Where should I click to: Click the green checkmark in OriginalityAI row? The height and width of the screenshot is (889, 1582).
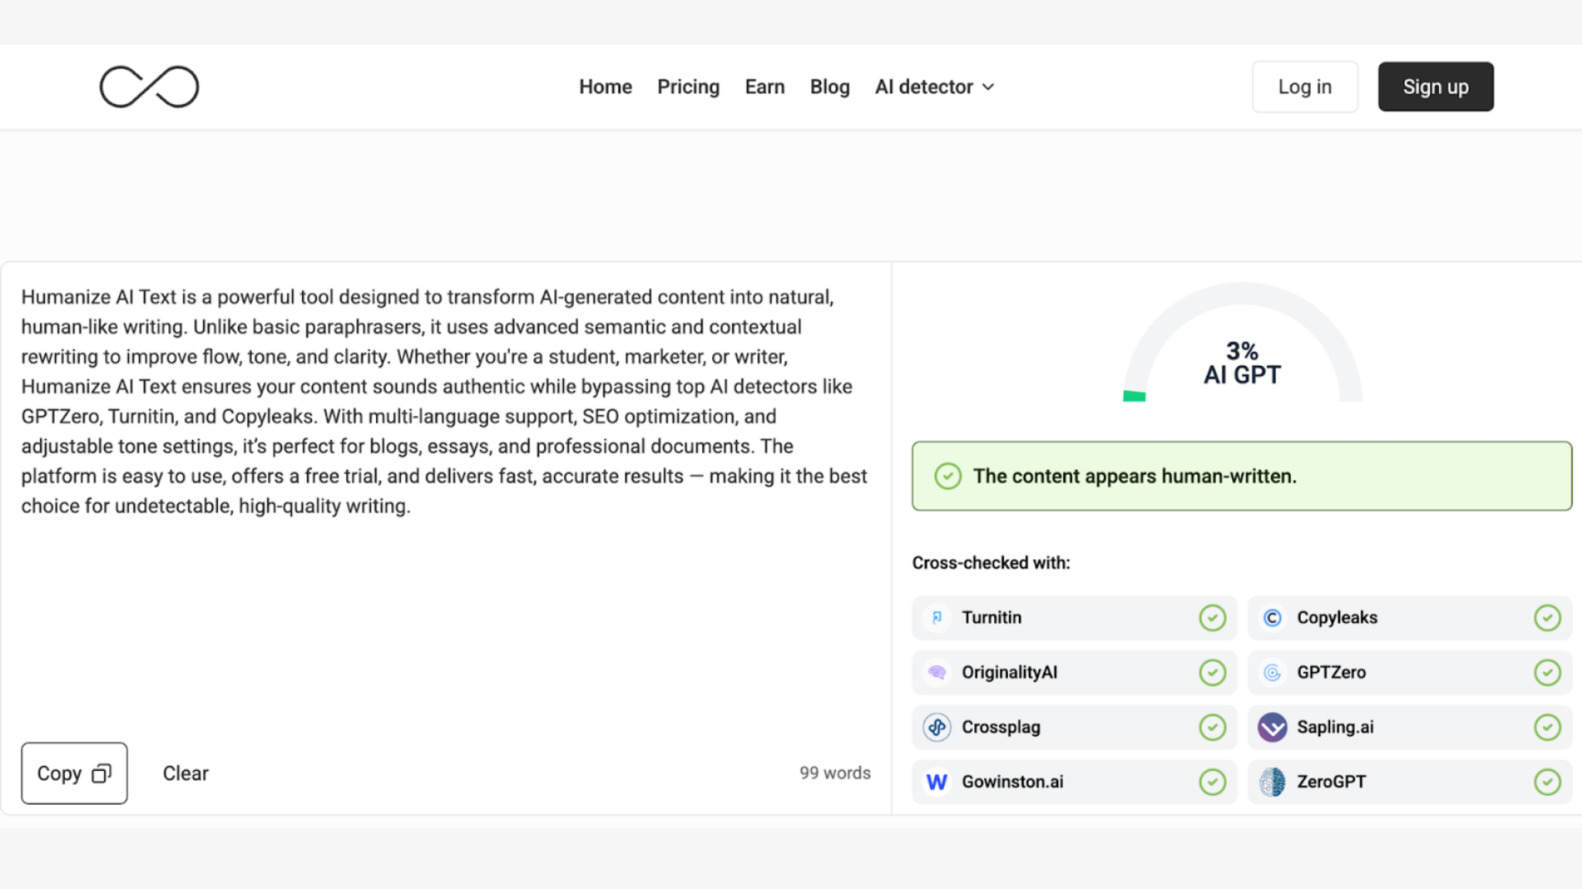[x=1212, y=672]
